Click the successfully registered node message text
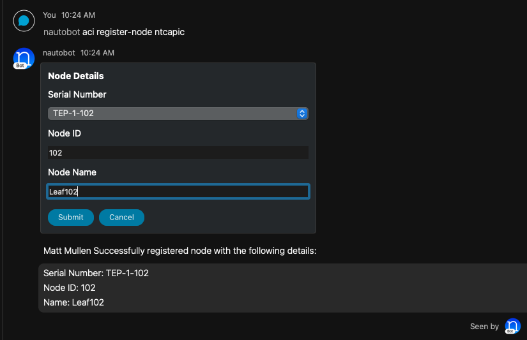Image resolution: width=527 pixels, height=340 pixels. point(179,251)
